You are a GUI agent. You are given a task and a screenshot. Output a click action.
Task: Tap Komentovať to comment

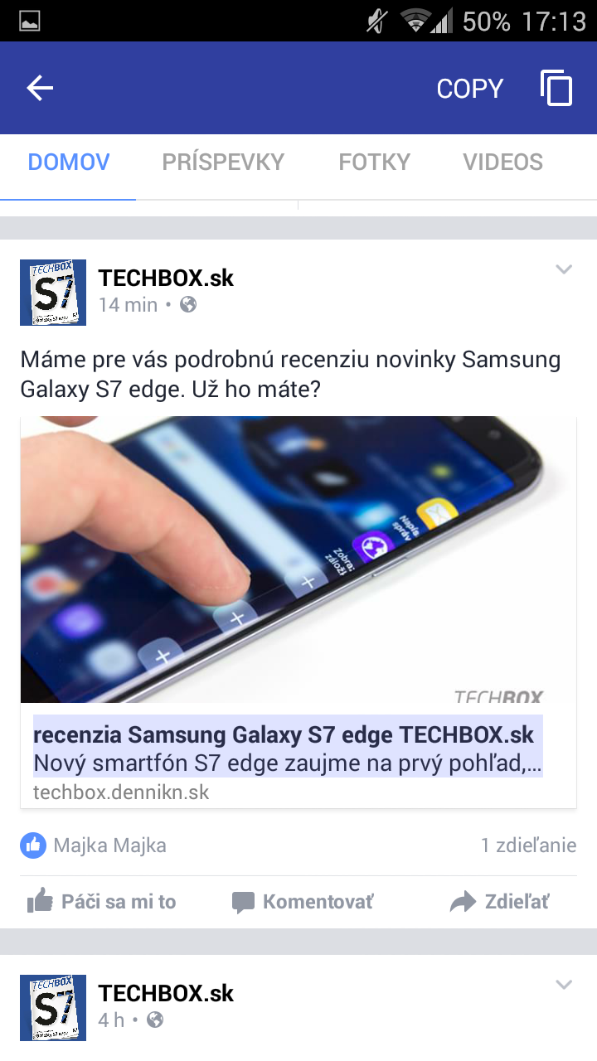[x=303, y=902]
